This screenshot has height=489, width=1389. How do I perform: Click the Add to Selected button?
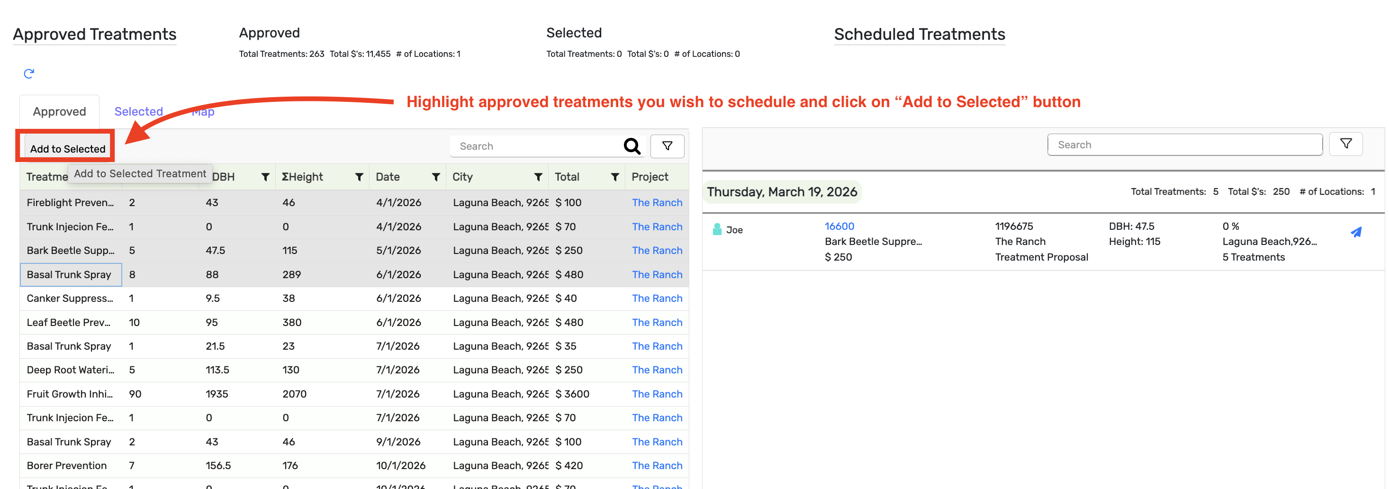[x=69, y=148]
